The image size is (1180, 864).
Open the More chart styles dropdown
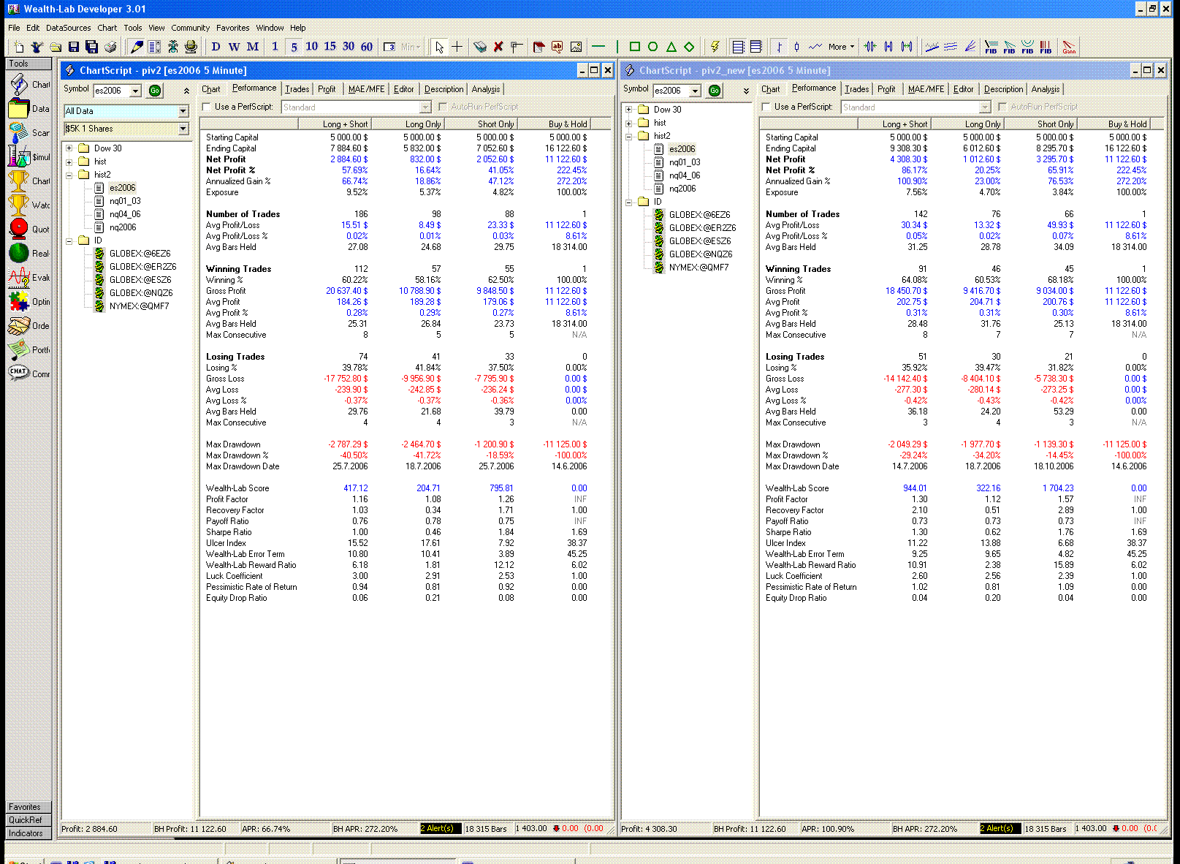click(842, 47)
